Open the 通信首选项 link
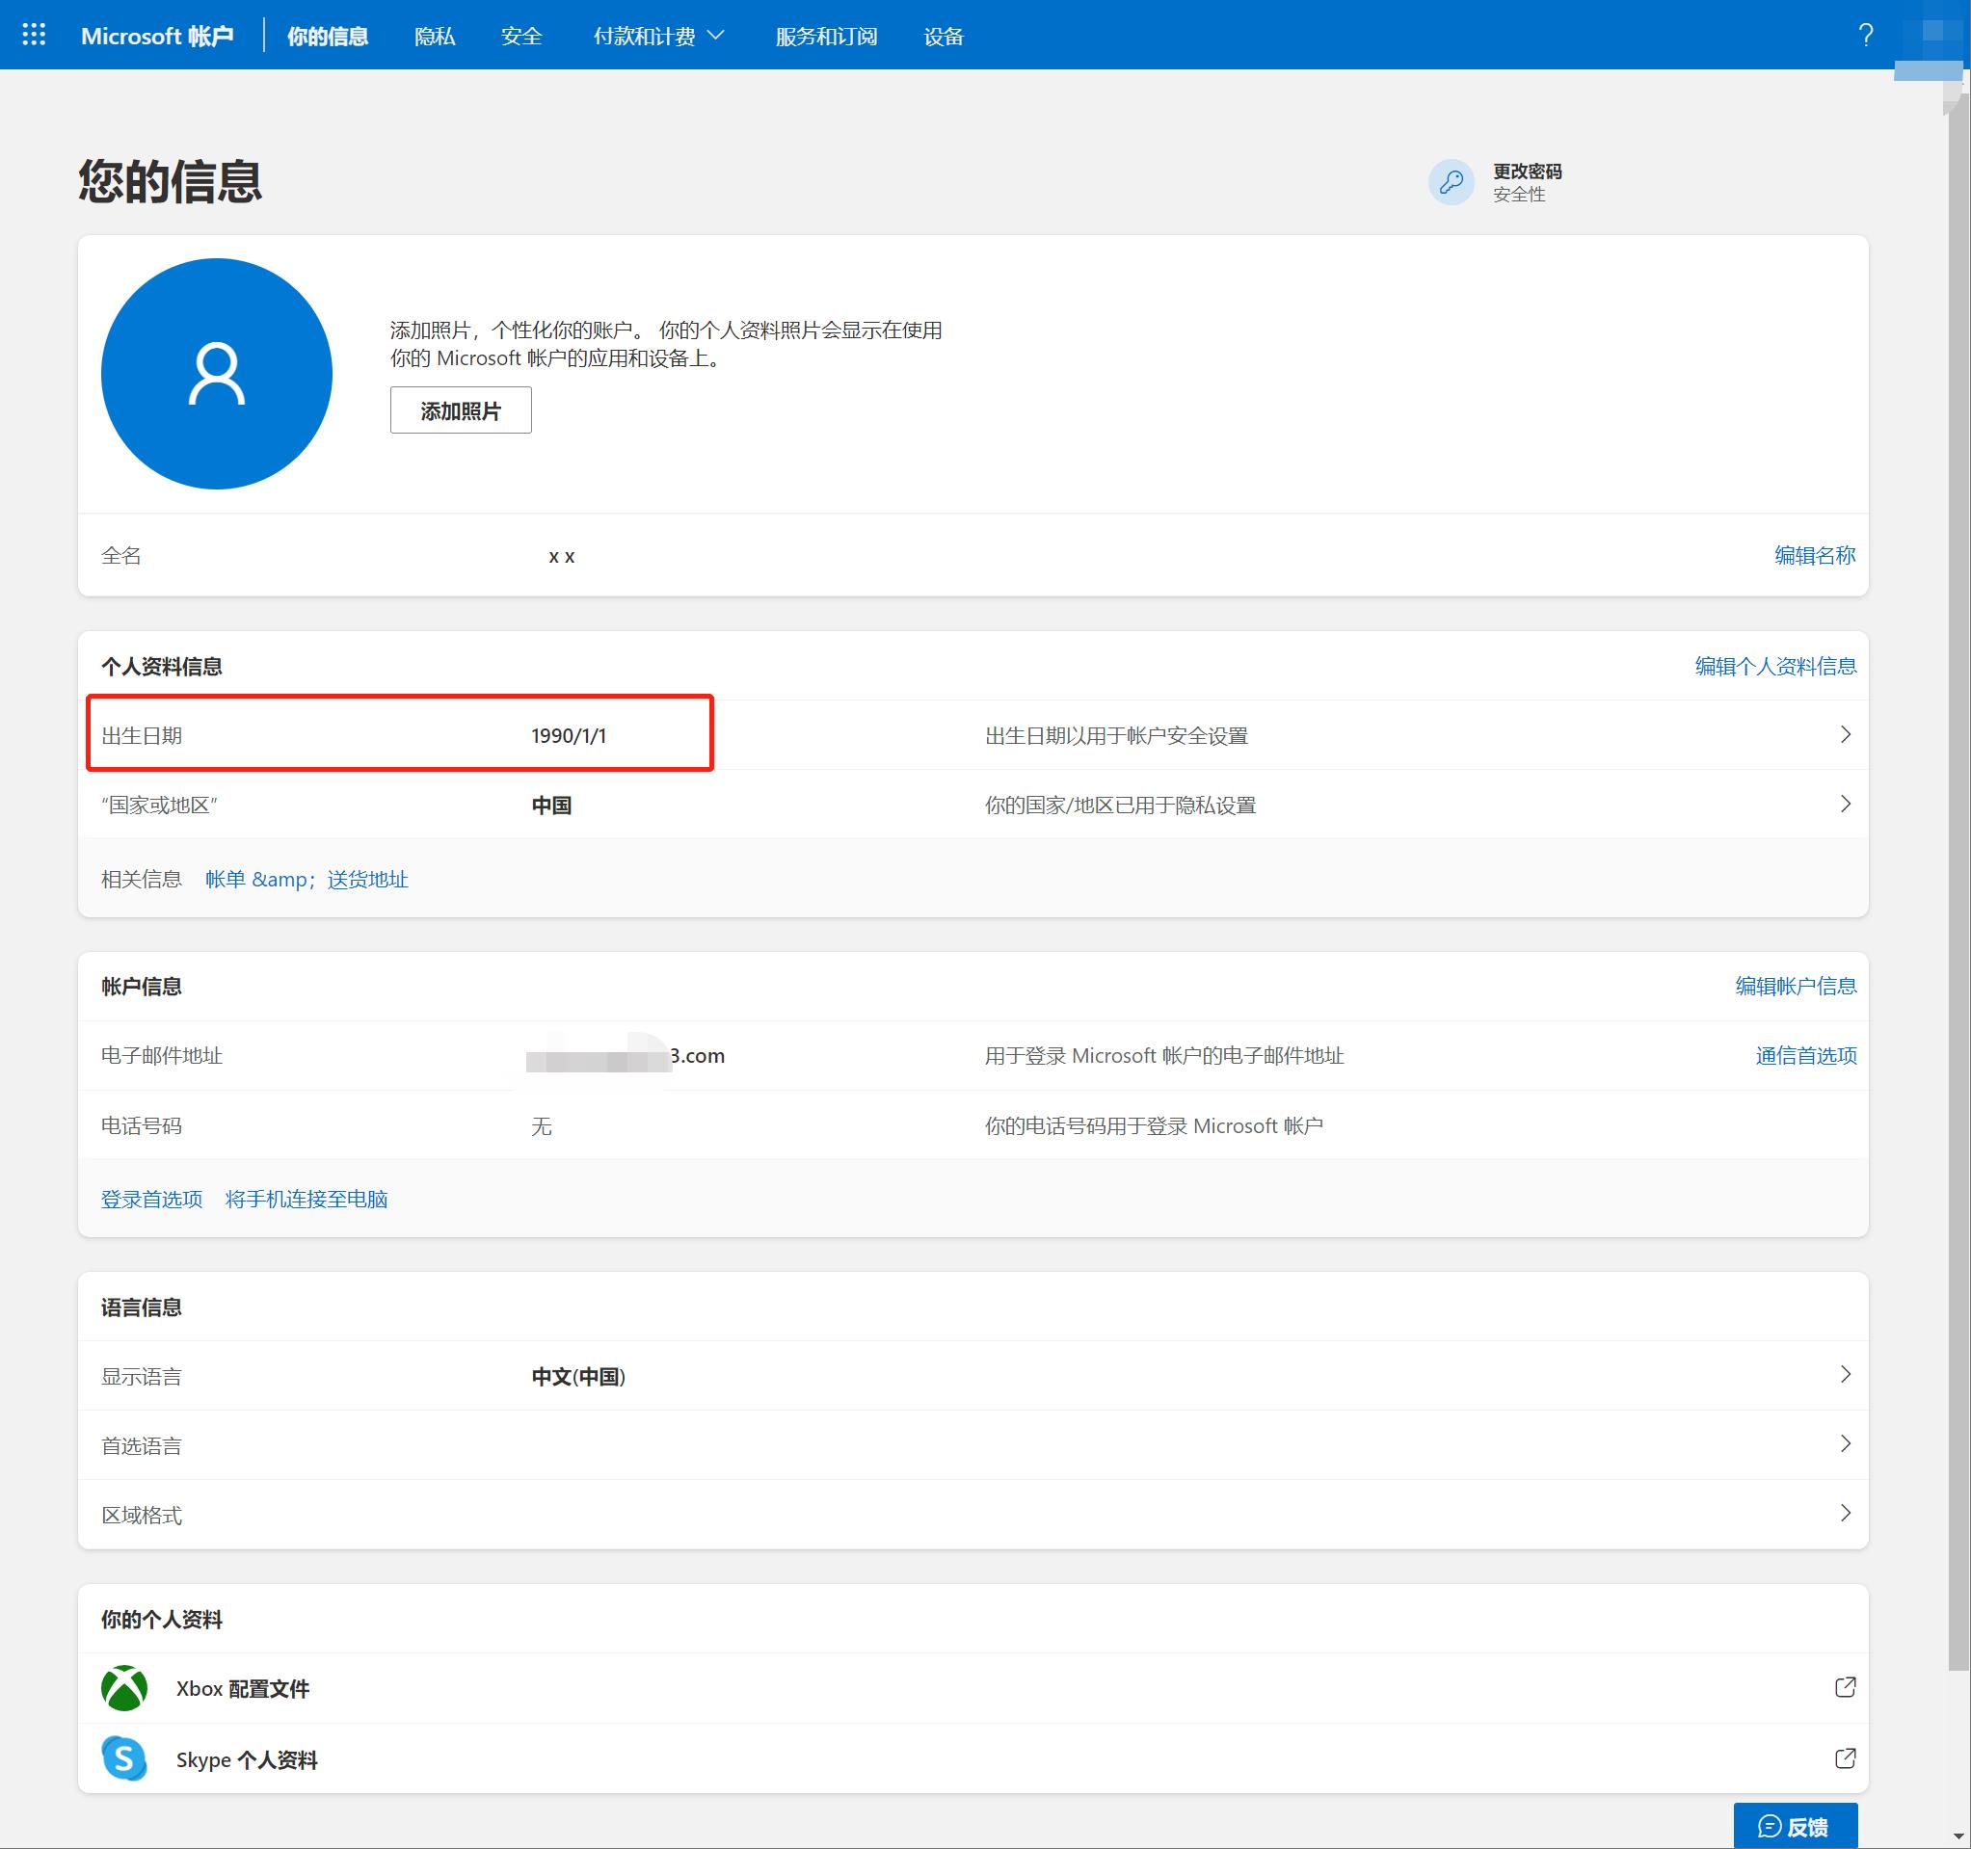This screenshot has height=1849, width=1971. coord(1805,1055)
